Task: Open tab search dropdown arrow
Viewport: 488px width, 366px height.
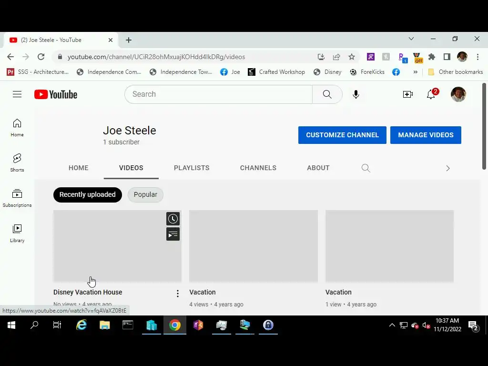Action: (411, 39)
